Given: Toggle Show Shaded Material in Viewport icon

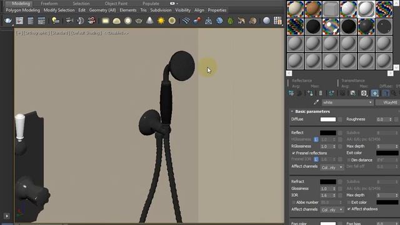Looking at the screenshot, I should click(375, 93).
